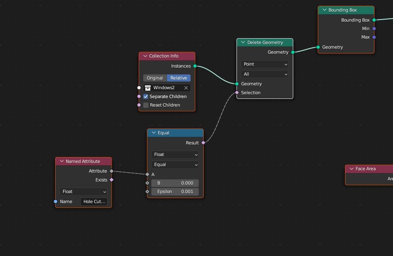
Task: Click the Max output socket
Action: tap(374, 37)
